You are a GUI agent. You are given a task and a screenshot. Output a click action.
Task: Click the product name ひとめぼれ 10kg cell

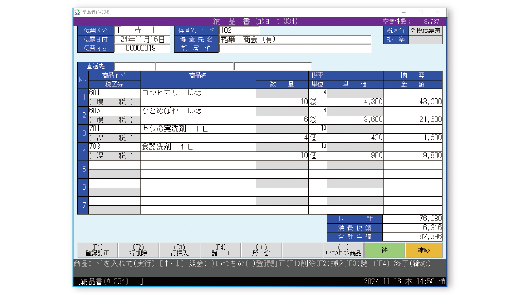click(x=198, y=110)
